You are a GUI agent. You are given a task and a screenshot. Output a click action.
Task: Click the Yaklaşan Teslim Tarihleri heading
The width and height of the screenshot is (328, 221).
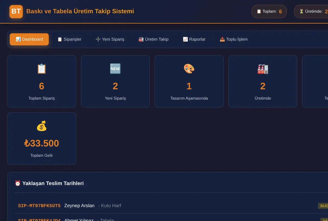pos(53,183)
